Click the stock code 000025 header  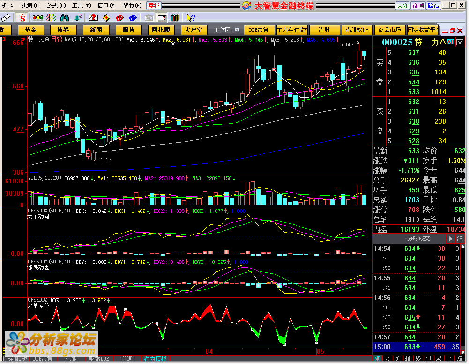(x=397, y=43)
